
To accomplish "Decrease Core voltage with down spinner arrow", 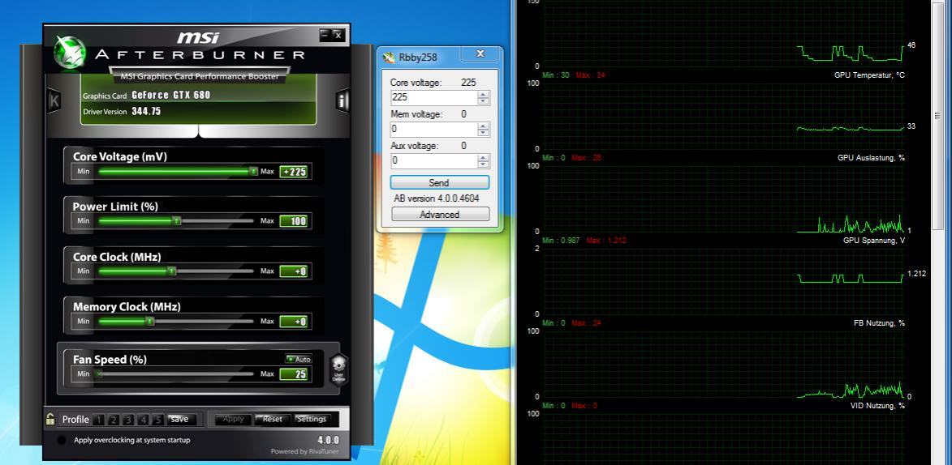I will click(483, 101).
